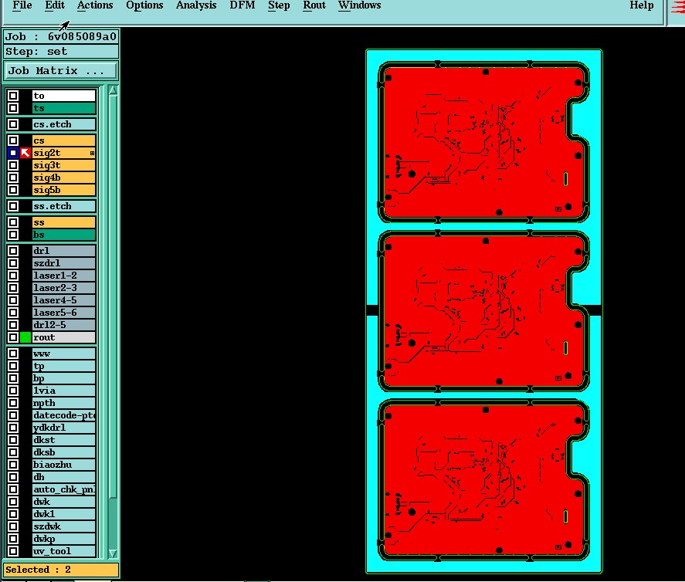Click the green color swatch beside rout
This screenshot has height=582, width=685.
tap(25, 337)
